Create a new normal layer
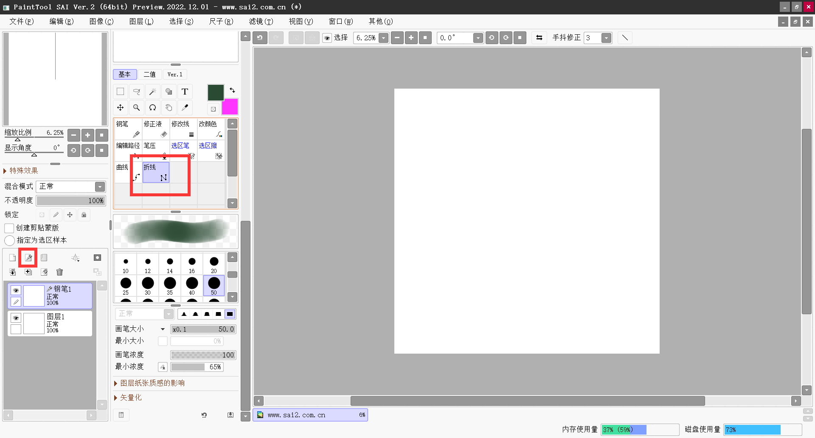Viewport: 815px width, 438px height. pyautogui.click(x=13, y=258)
